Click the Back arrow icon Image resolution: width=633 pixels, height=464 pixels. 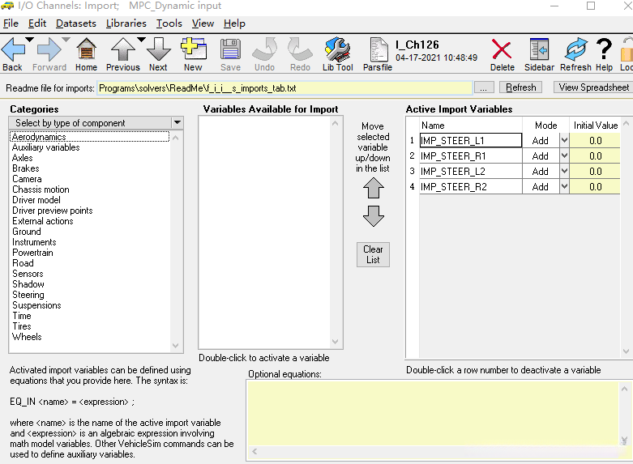click(x=13, y=52)
